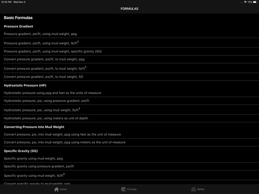Select Convert pressure gradient to mud weight, SG

[43, 77]
